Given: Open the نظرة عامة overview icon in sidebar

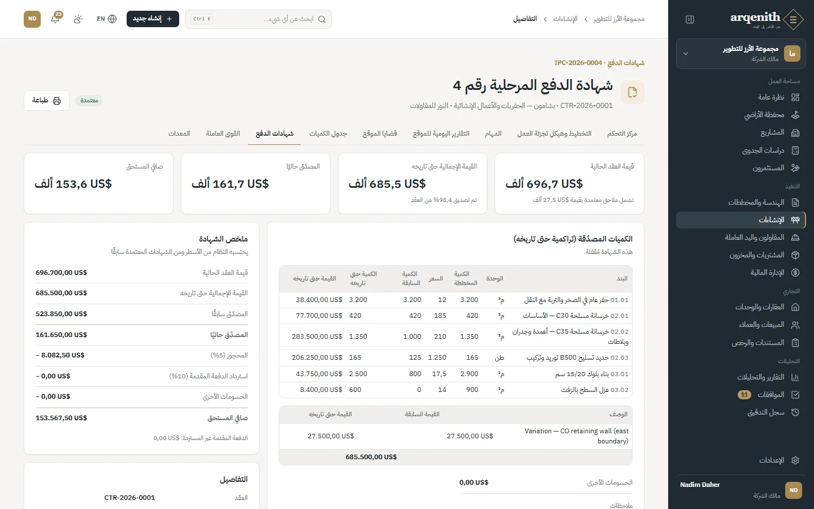Looking at the screenshot, I should (795, 97).
